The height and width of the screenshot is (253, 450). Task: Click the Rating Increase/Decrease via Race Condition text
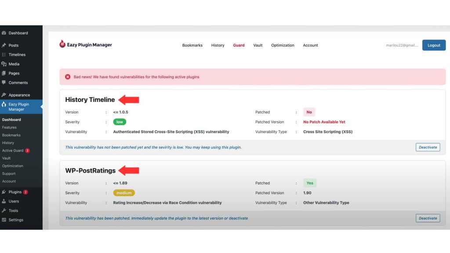tap(167, 202)
